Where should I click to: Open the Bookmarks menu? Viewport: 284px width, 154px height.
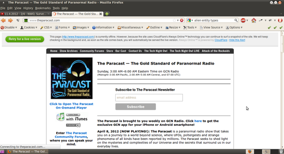(x=43, y=8)
